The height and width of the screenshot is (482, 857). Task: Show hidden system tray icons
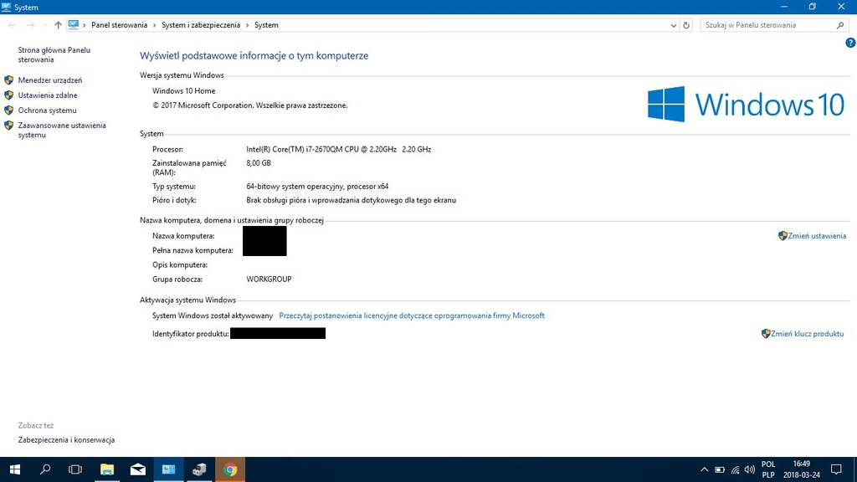[x=705, y=469]
